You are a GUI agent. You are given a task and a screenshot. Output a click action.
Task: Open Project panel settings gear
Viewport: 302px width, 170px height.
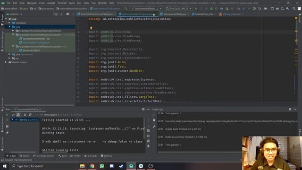coord(67,14)
